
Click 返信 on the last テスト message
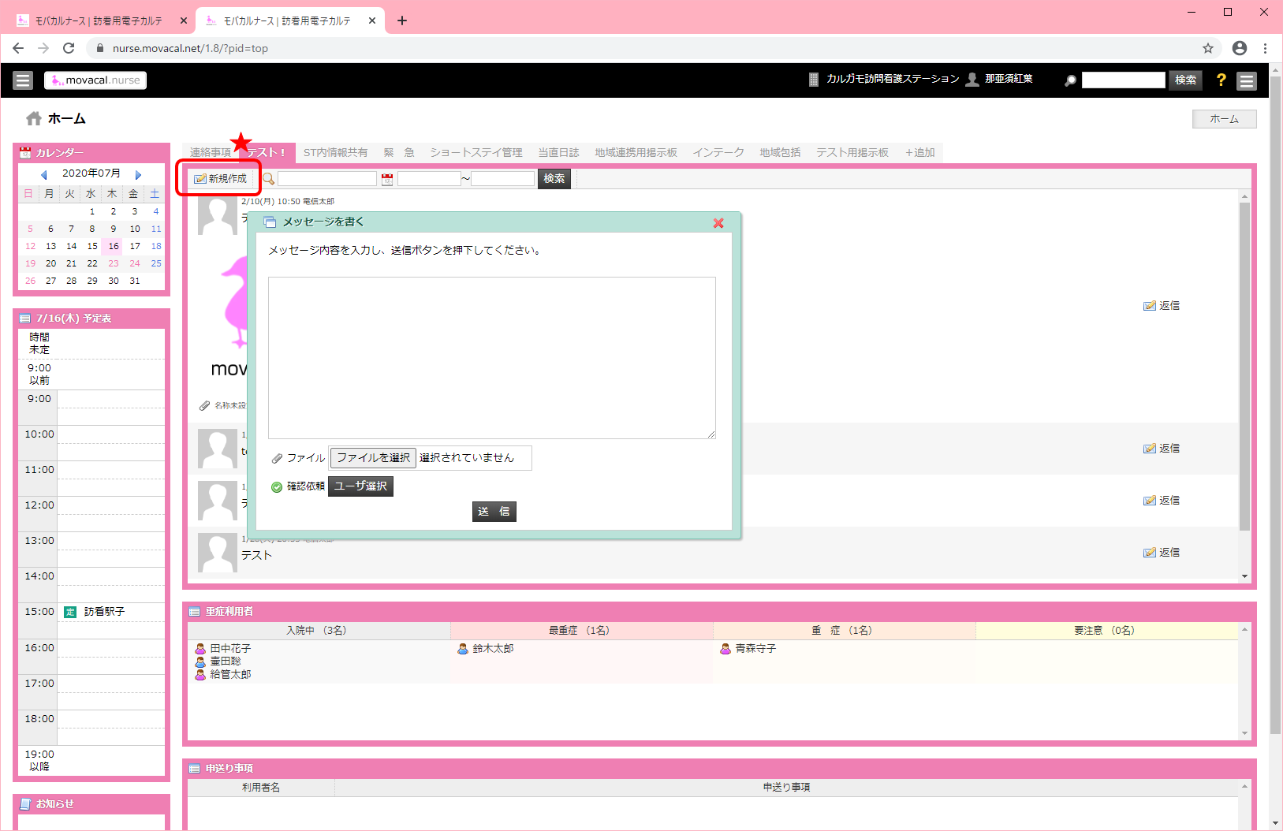pyautogui.click(x=1162, y=553)
